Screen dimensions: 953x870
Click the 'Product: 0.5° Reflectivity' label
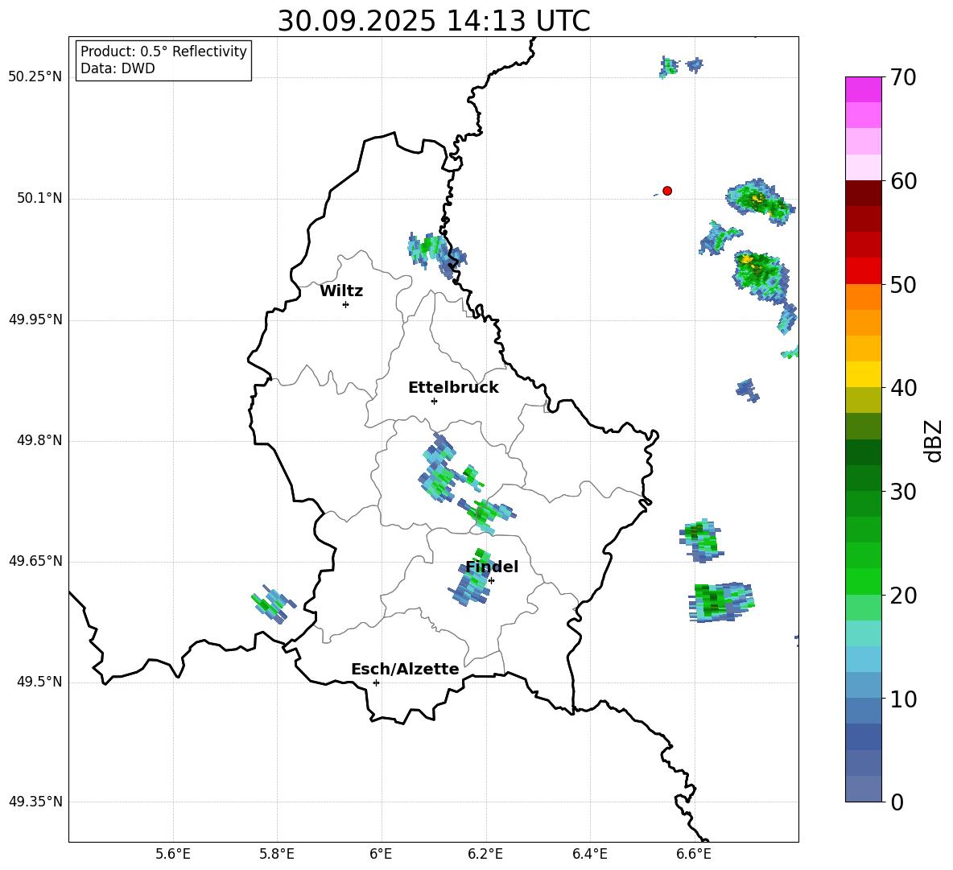tap(163, 52)
